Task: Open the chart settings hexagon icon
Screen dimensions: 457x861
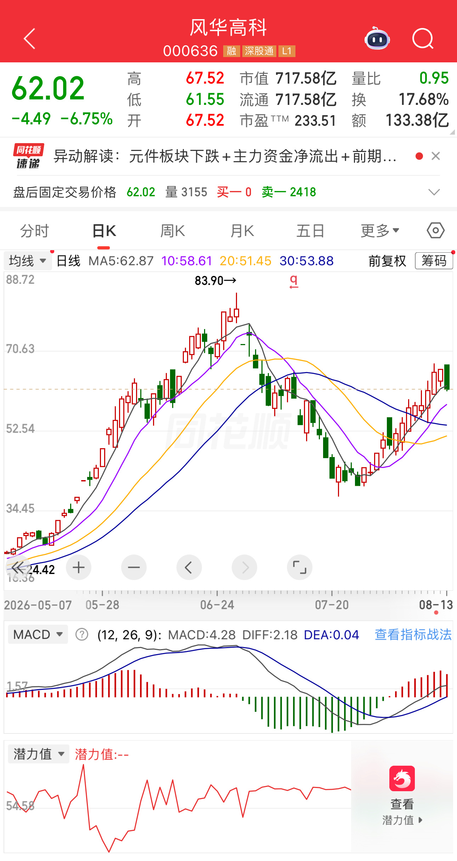Action: tap(435, 231)
